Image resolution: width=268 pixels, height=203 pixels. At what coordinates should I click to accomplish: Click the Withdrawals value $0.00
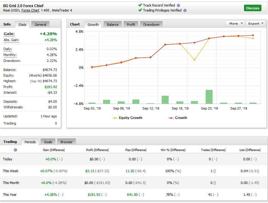[52, 107]
